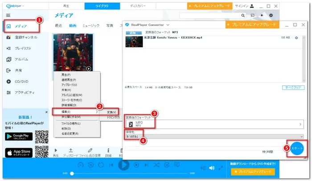Image resolution: width=312 pixels, height=181 pixels.
Task: Toggle the dark mode brightness icon
Action: pyautogui.click(x=262, y=15)
